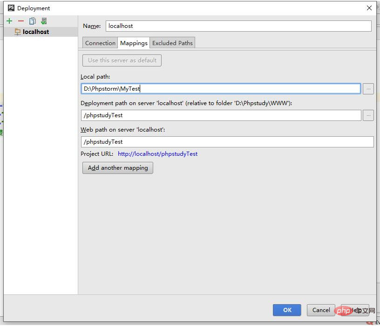
Task: Browse for Local path with ellipsis button
Action: 368,89
